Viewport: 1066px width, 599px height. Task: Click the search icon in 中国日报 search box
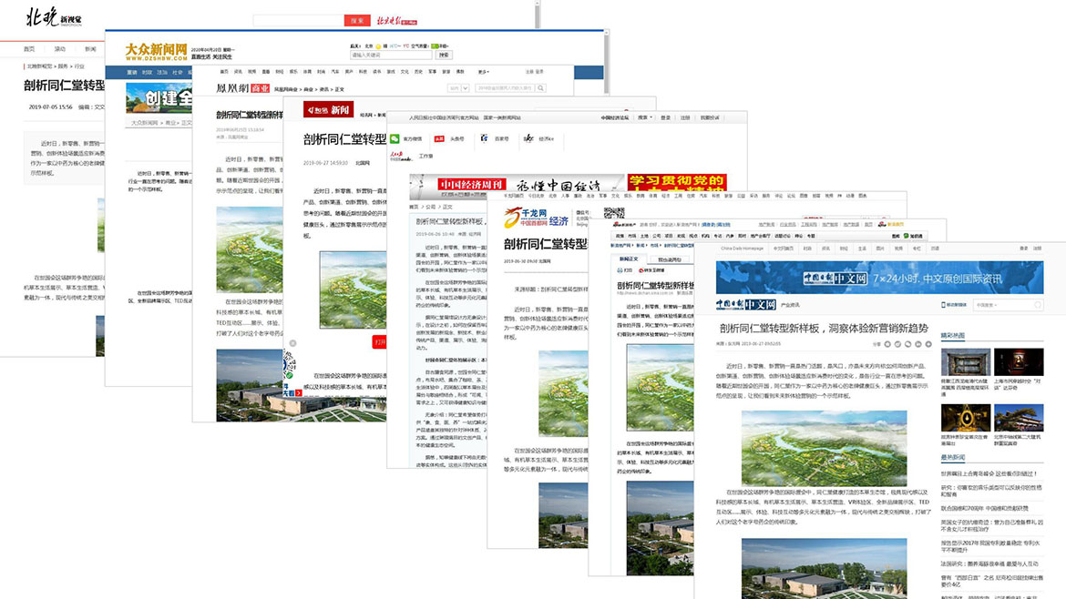click(x=1038, y=305)
